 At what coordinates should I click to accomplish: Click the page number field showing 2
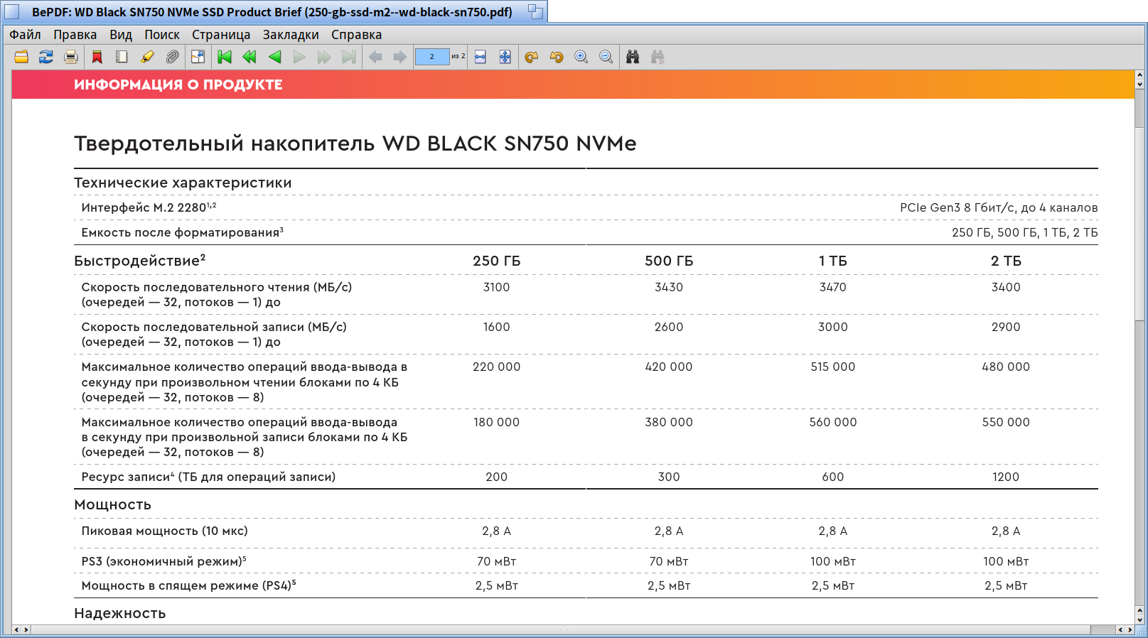click(x=432, y=57)
